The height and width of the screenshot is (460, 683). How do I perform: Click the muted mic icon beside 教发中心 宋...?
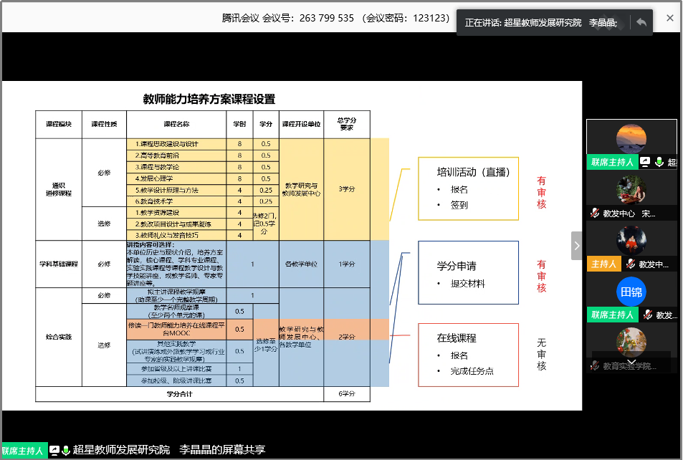pos(595,214)
